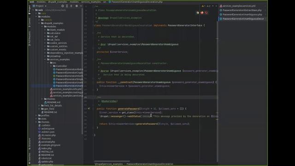The image size is (295, 166).
Task: Open the .eslintrc.json file
Action: tap(46, 132)
